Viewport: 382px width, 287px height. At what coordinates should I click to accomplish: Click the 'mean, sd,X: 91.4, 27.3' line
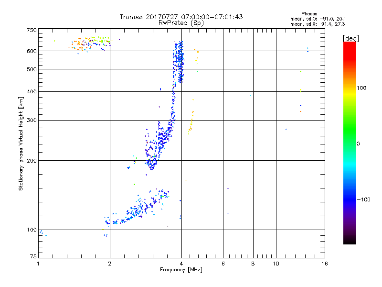point(318,24)
